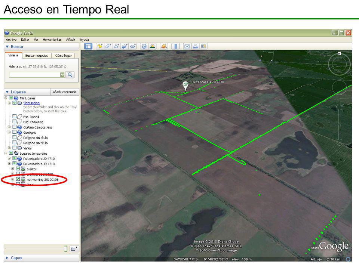The width and height of the screenshot is (359, 269).
Task: Expand the Capas panel
Action: click(x=7, y=258)
